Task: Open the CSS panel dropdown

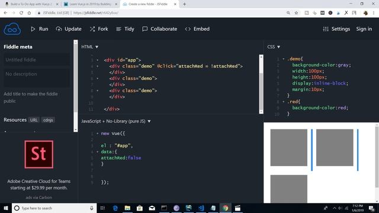Action: (x=274, y=47)
